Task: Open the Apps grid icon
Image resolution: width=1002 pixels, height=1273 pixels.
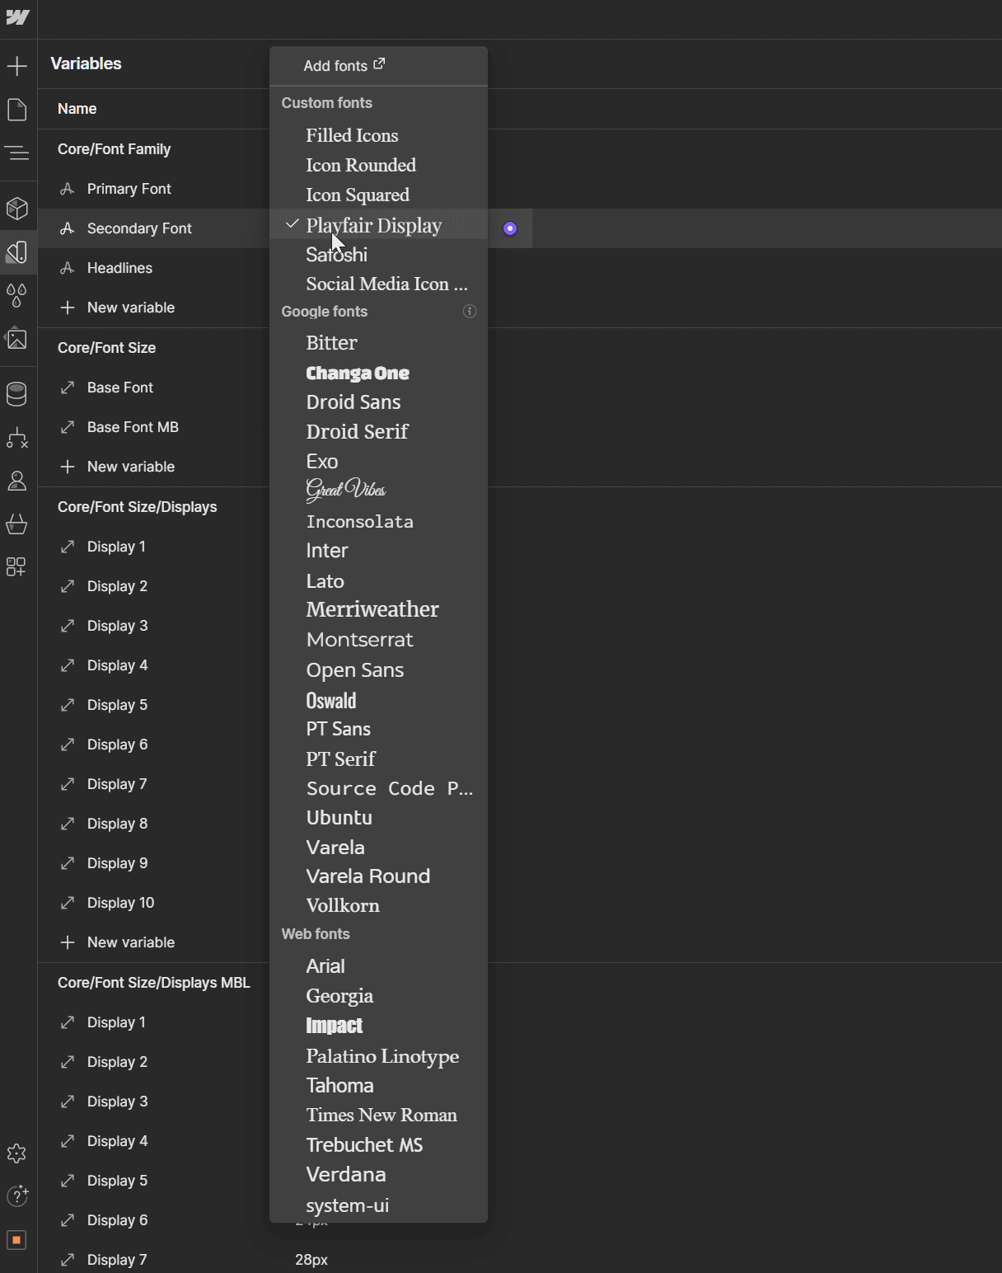Action: pos(17,567)
